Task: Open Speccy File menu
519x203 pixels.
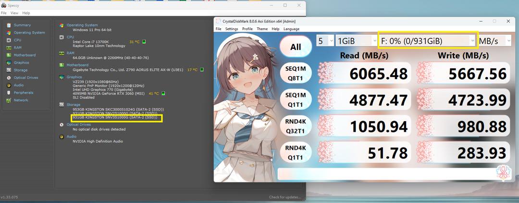Action: pyautogui.click(x=4, y=13)
